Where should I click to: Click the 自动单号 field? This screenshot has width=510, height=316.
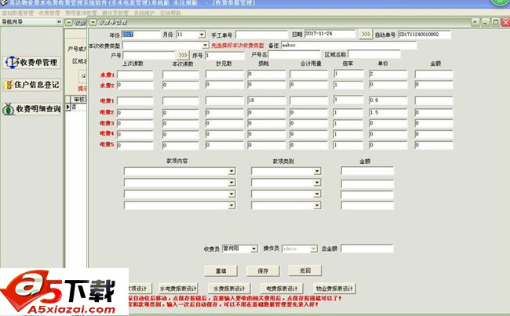424,35
